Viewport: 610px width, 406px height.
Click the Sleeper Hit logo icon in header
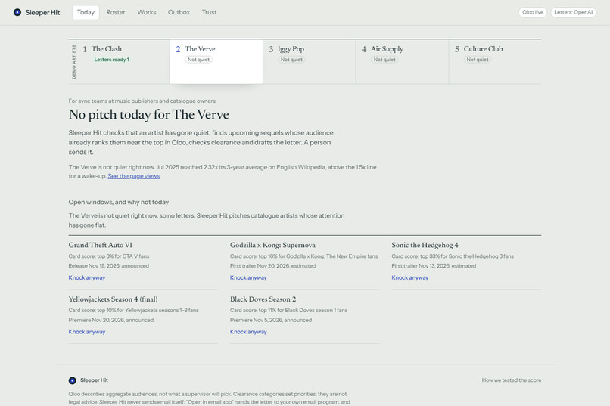[17, 12]
